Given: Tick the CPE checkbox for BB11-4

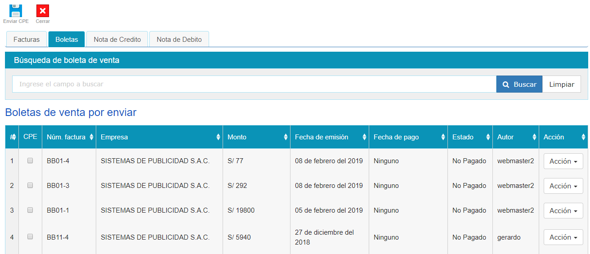Looking at the screenshot, I should (x=30, y=237).
